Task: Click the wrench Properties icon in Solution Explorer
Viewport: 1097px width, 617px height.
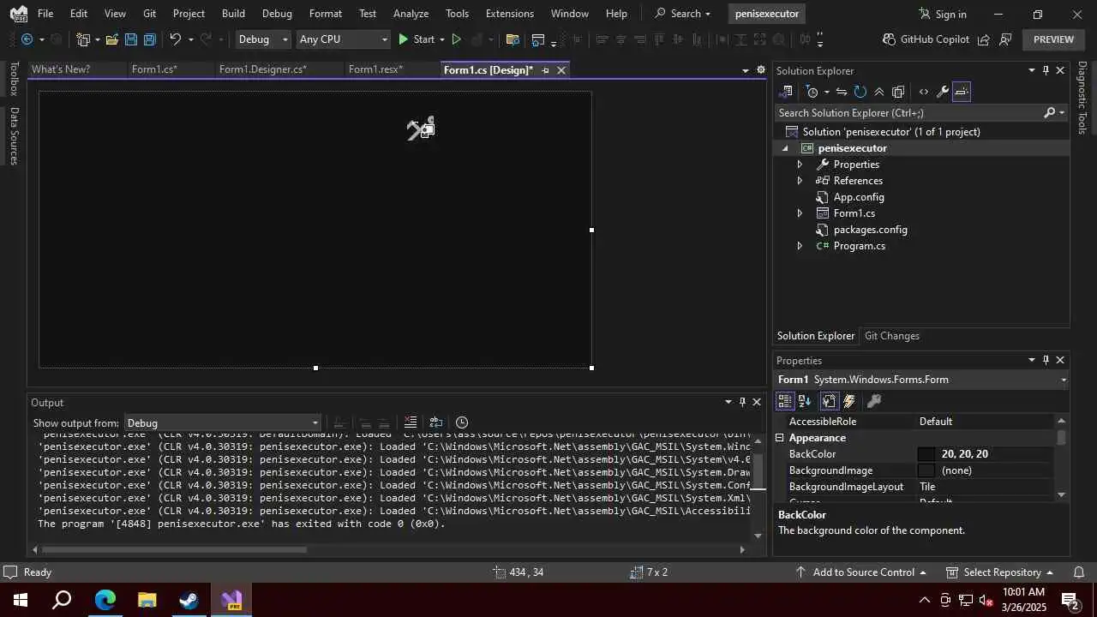Action: tap(942, 92)
